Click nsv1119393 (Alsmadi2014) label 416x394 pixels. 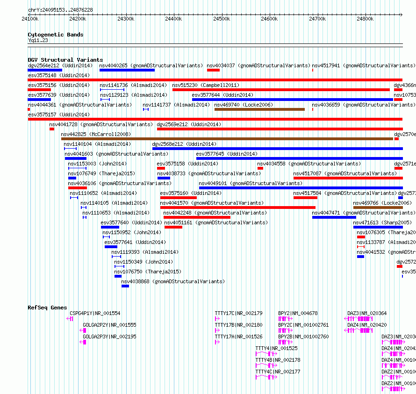(145, 252)
